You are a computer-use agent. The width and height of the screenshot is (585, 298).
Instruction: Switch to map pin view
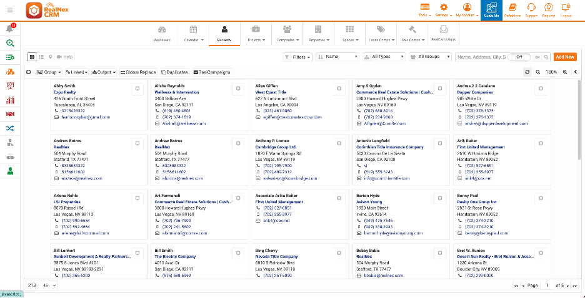coord(50,57)
